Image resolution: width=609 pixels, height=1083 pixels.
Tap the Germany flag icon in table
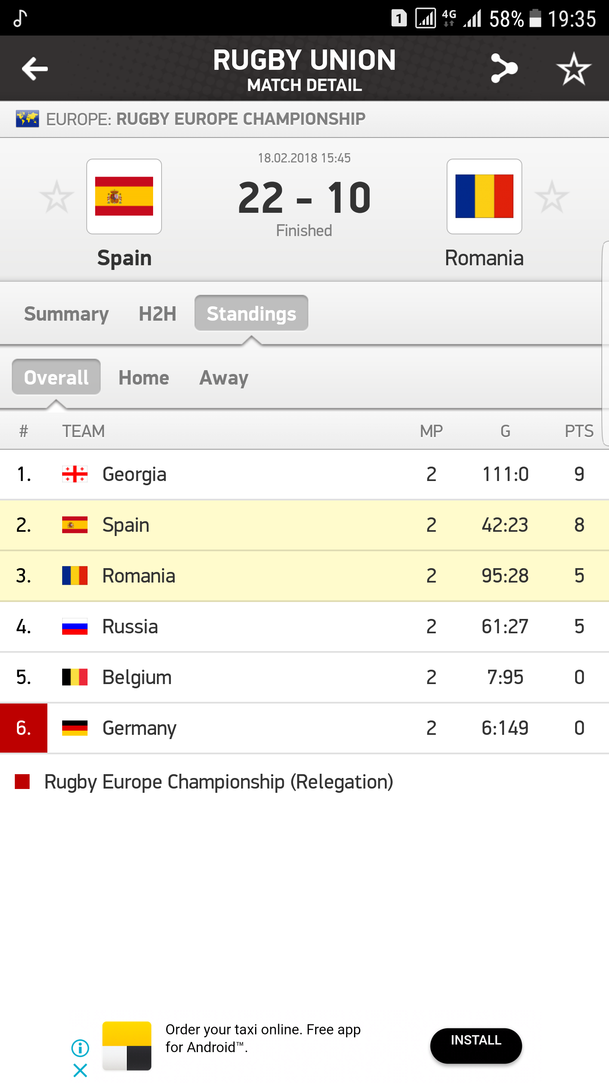pos(75,728)
